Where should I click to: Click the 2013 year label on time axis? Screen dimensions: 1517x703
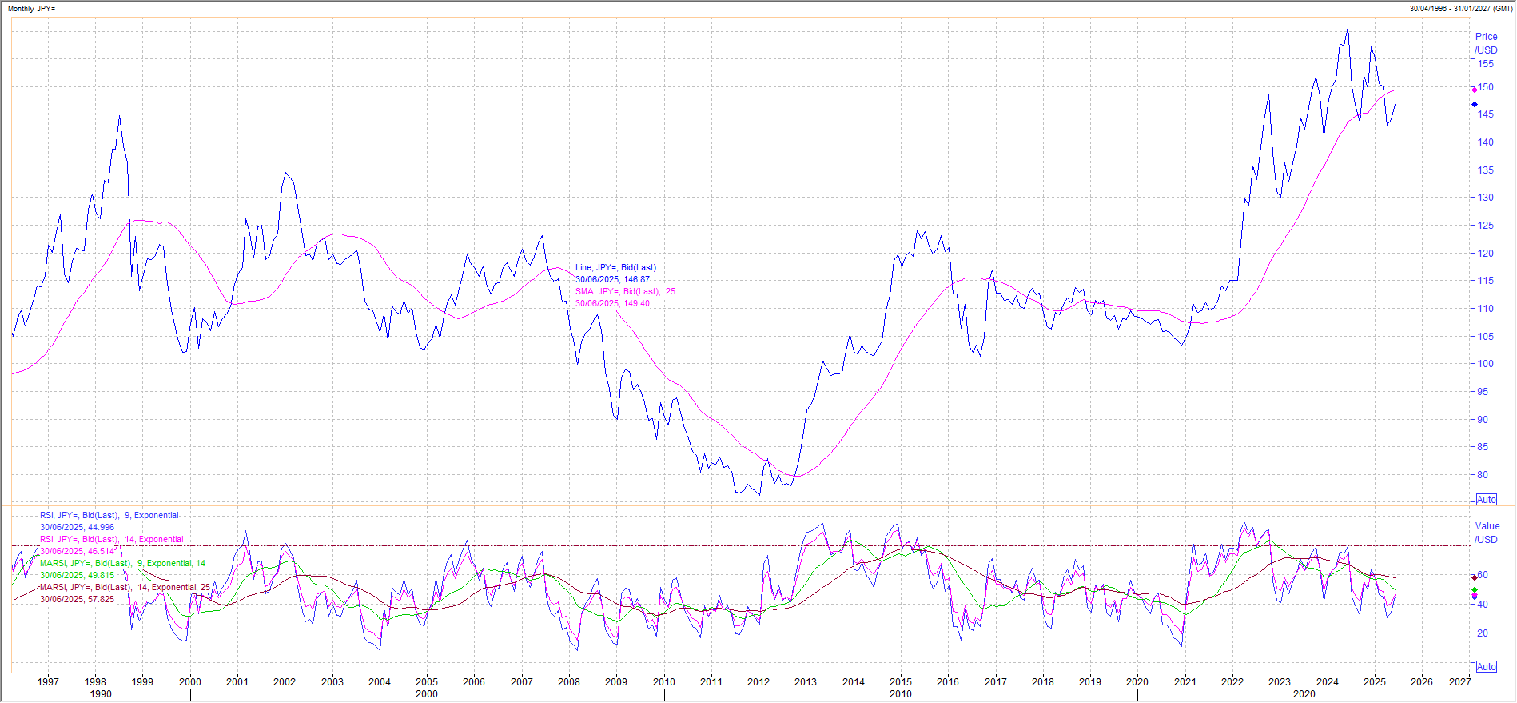coord(806,682)
